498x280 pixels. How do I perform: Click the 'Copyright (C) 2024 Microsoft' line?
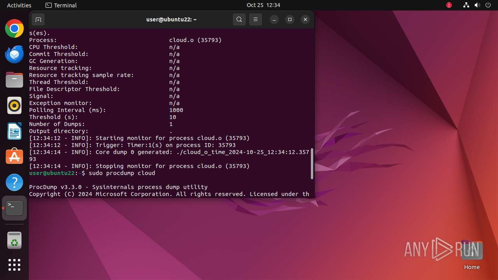coord(169,194)
